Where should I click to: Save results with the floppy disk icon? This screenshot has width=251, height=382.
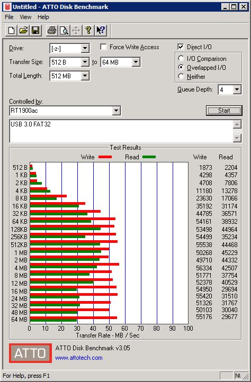pos(35,31)
